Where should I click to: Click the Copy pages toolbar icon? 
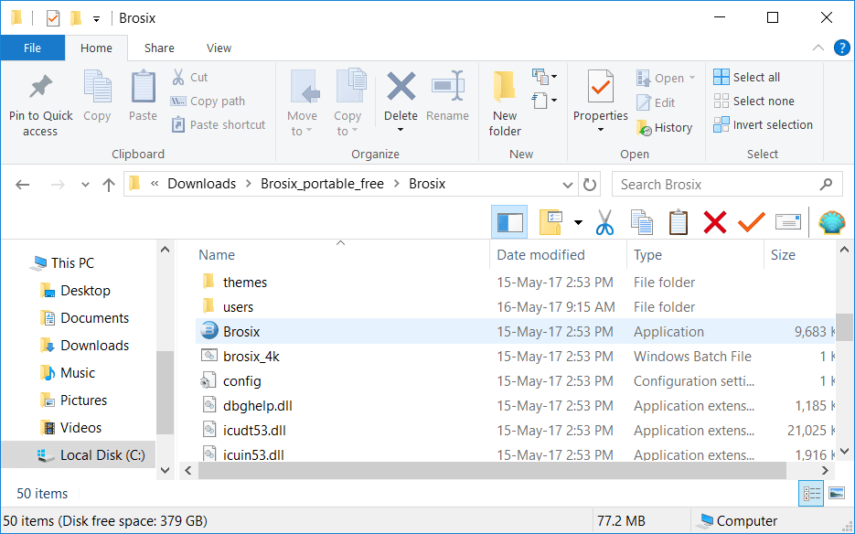pyautogui.click(x=641, y=222)
